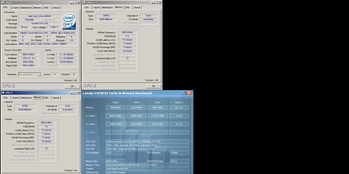
Task: Click the Cores count field
Action: click(55, 74)
